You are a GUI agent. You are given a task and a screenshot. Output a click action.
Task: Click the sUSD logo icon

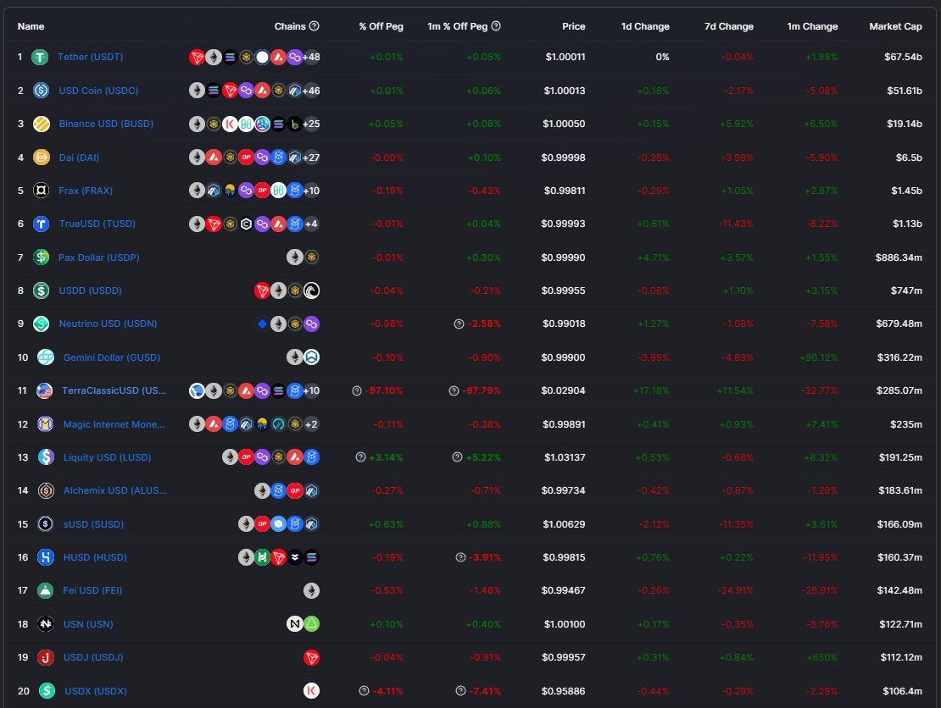pyautogui.click(x=46, y=524)
